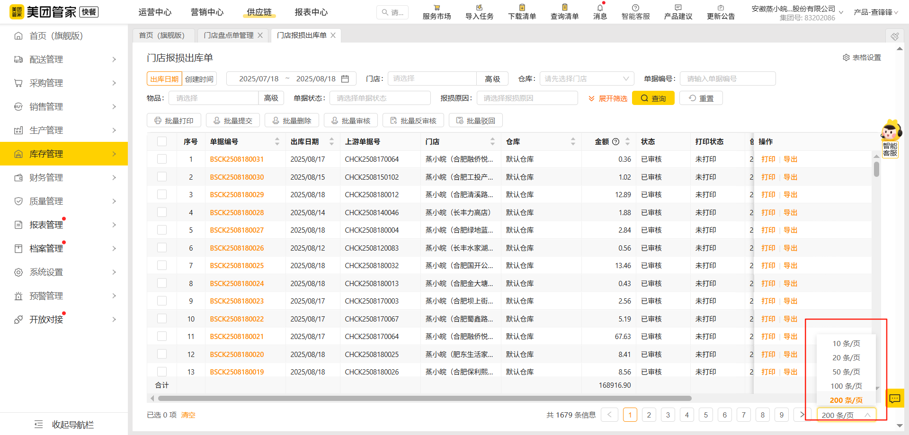Tick the checkbox for BSCK2508180022
Viewport: 909px width, 435px height.
point(162,318)
